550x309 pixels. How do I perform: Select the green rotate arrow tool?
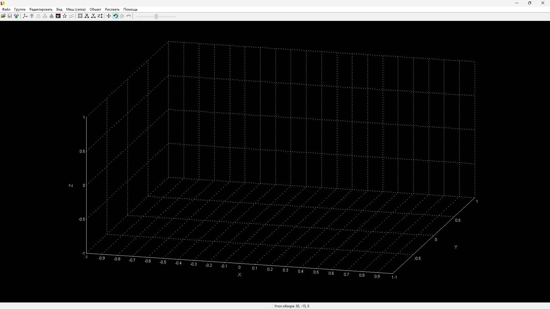[115, 16]
